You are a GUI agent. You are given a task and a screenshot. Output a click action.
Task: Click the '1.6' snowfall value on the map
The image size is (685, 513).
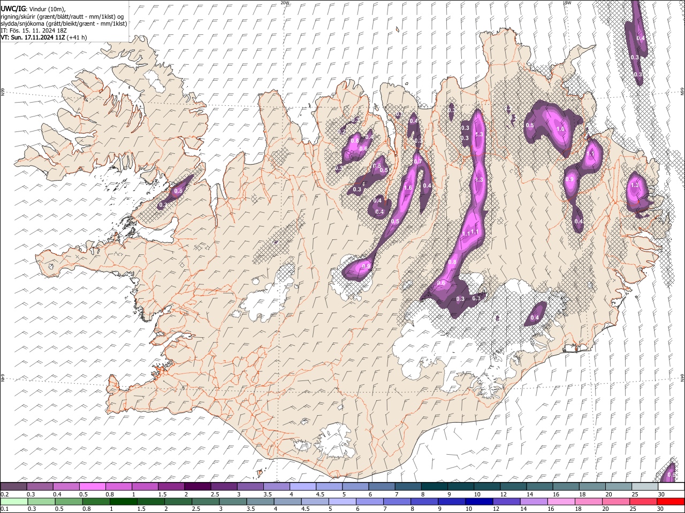click(x=408, y=188)
